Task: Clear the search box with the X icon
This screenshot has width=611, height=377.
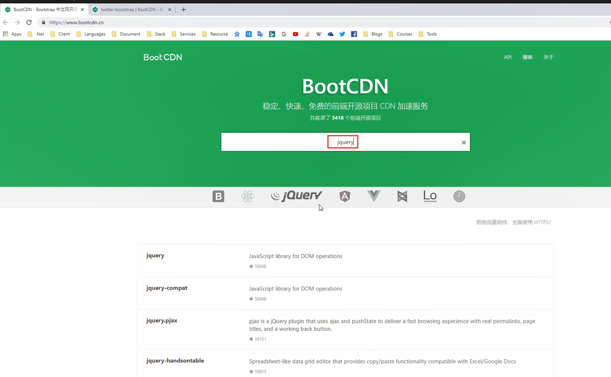Action: [x=464, y=143]
